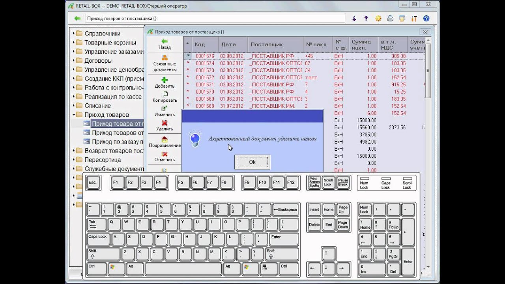This screenshot has width=505, height=284.
Task: Click Подразделение with the house icon
Action: [165, 142]
